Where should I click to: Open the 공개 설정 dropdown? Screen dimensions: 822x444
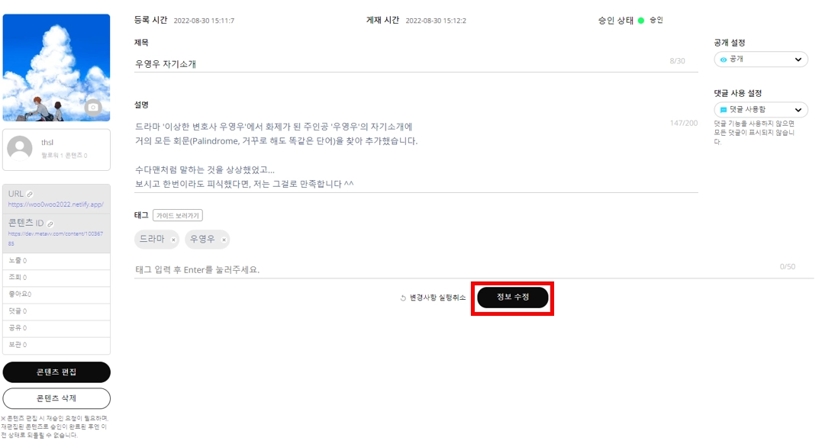[761, 60]
